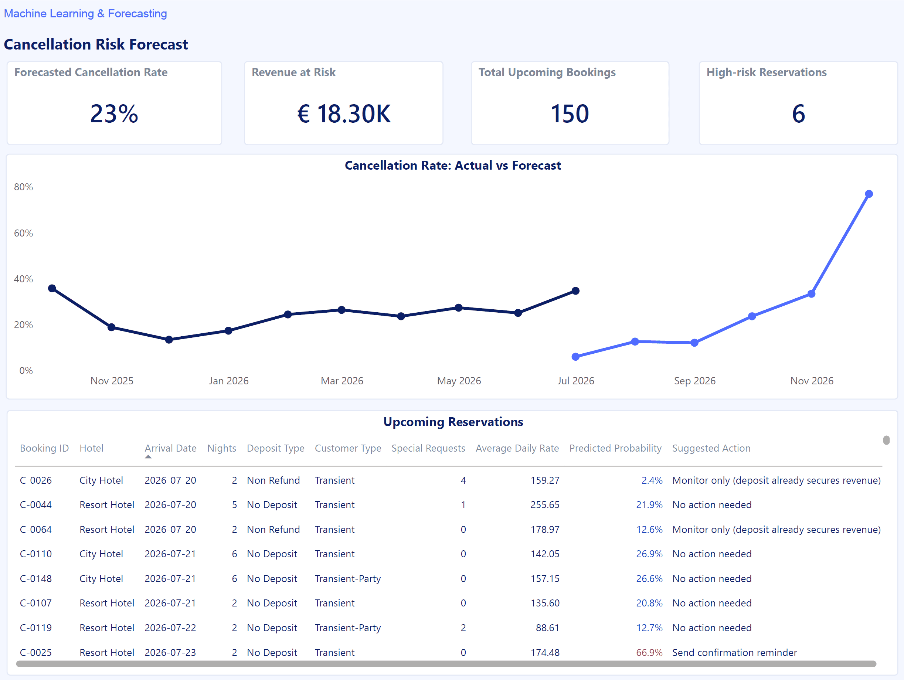904x680 pixels.
Task: Sort table by Special Requests header
Action: 428,448
